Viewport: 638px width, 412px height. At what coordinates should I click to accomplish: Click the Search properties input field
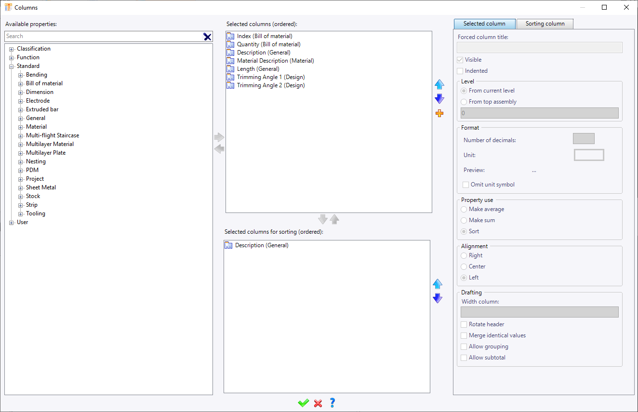click(x=103, y=36)
